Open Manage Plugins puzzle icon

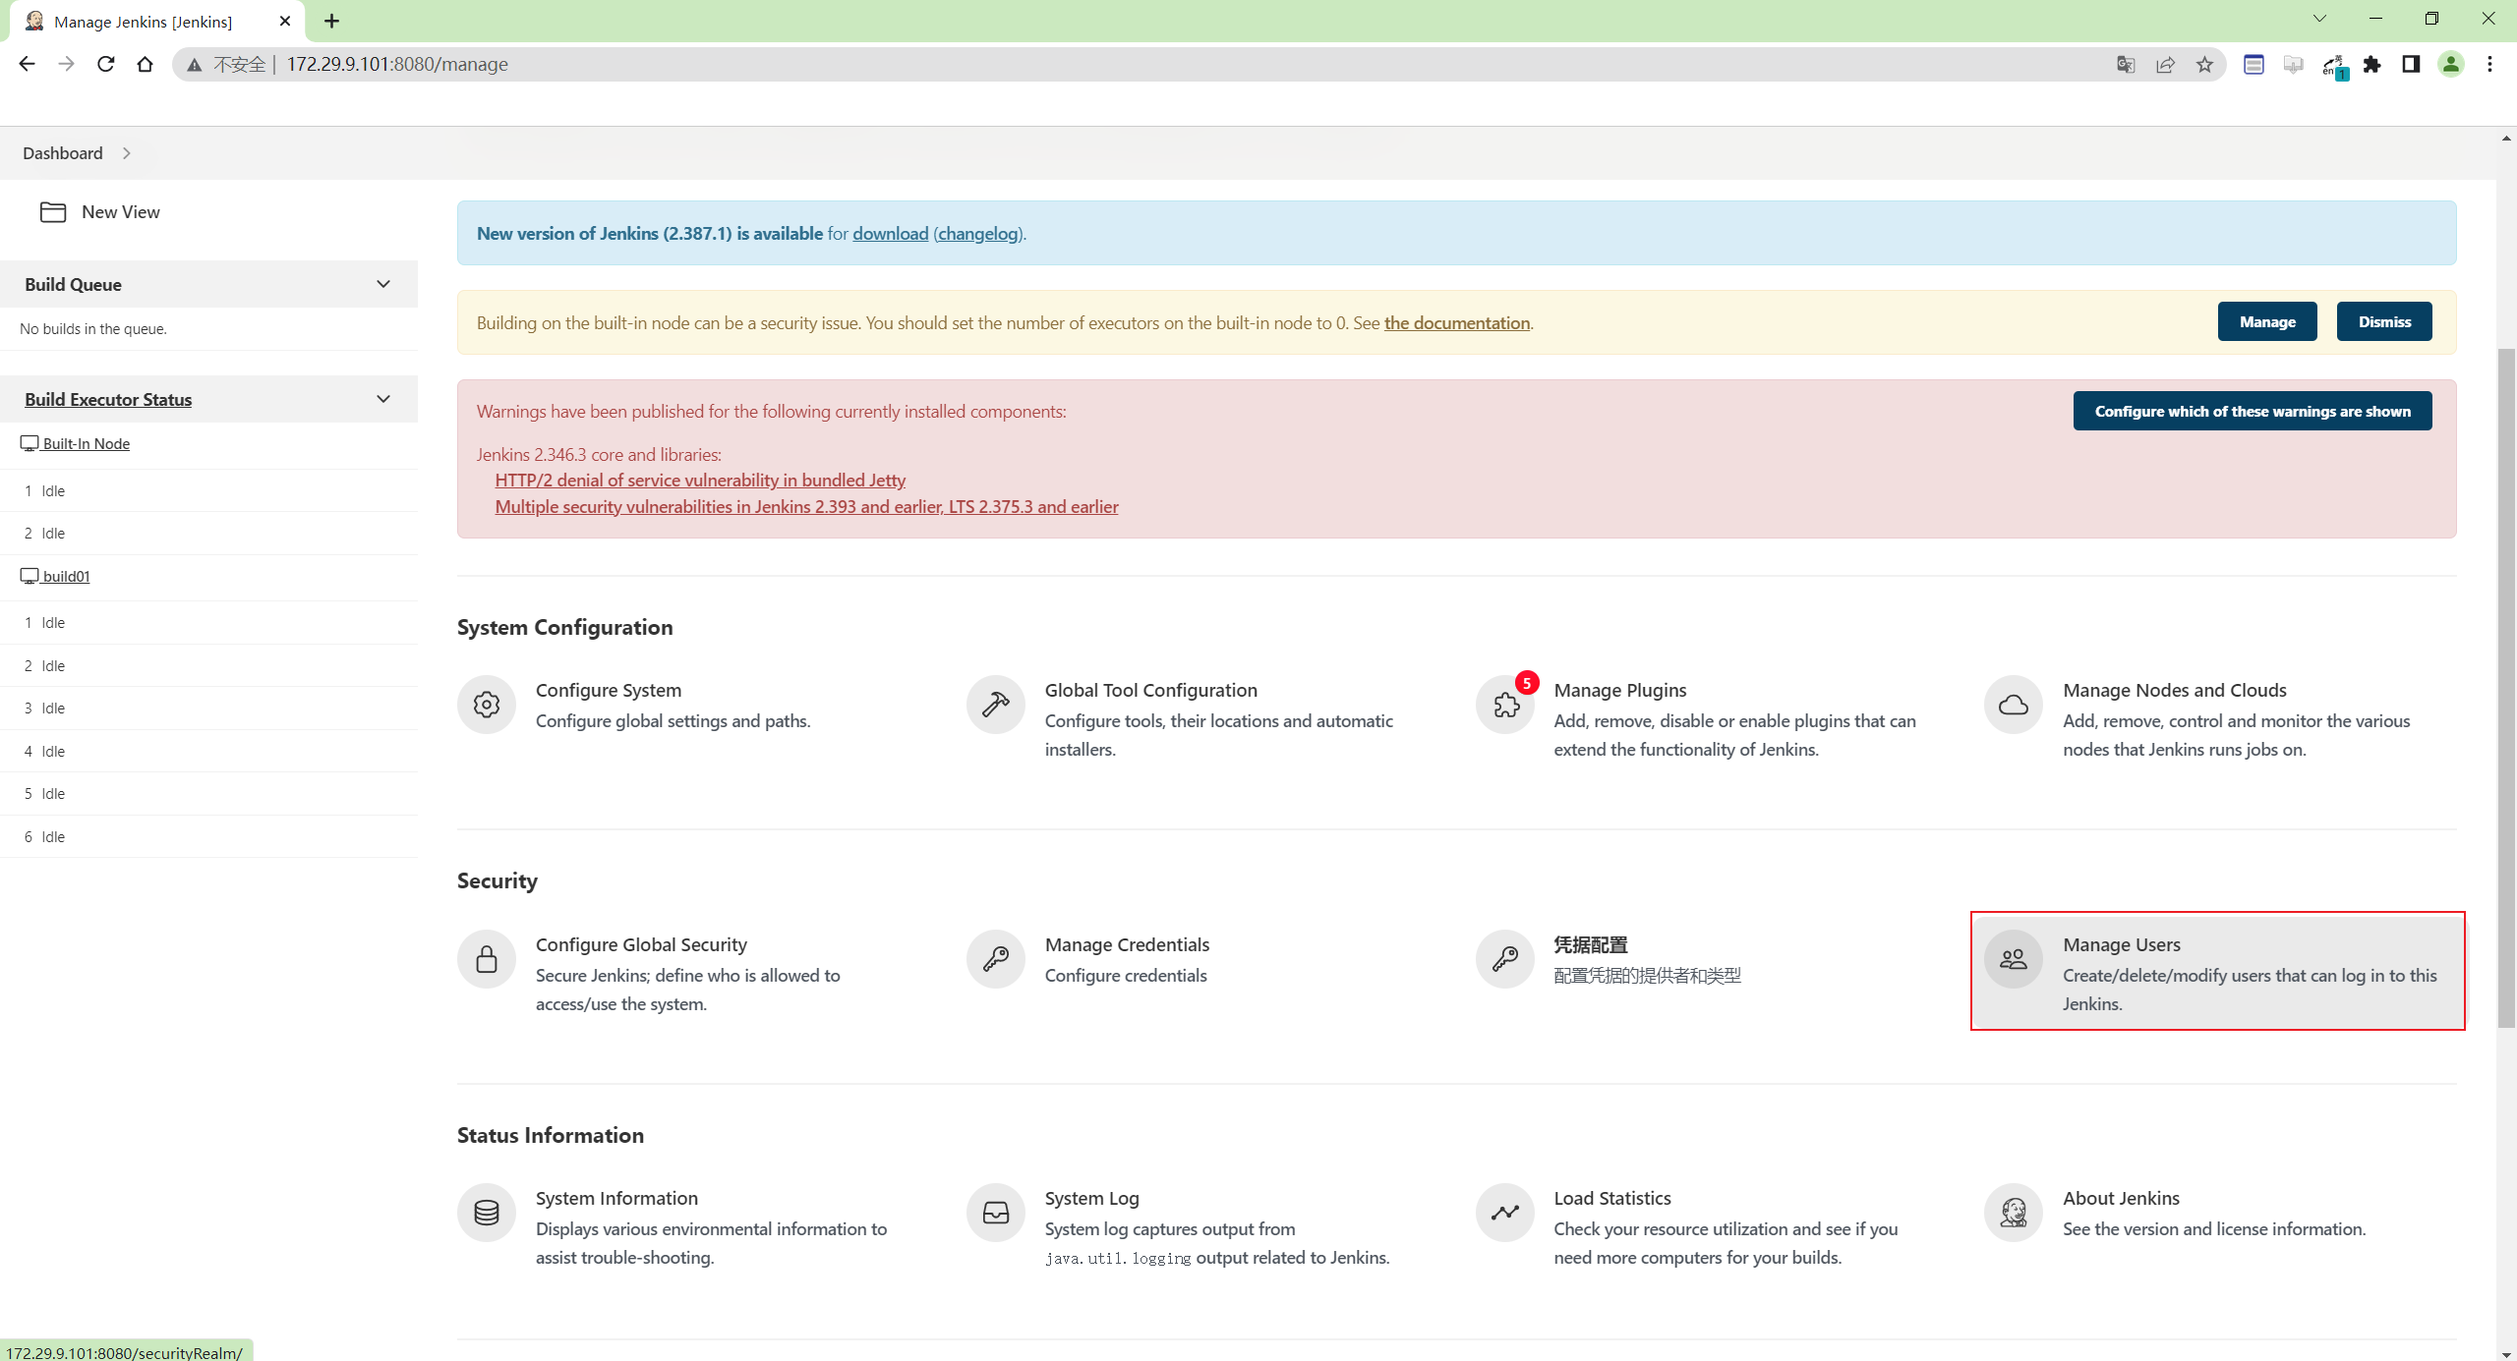1505,705
